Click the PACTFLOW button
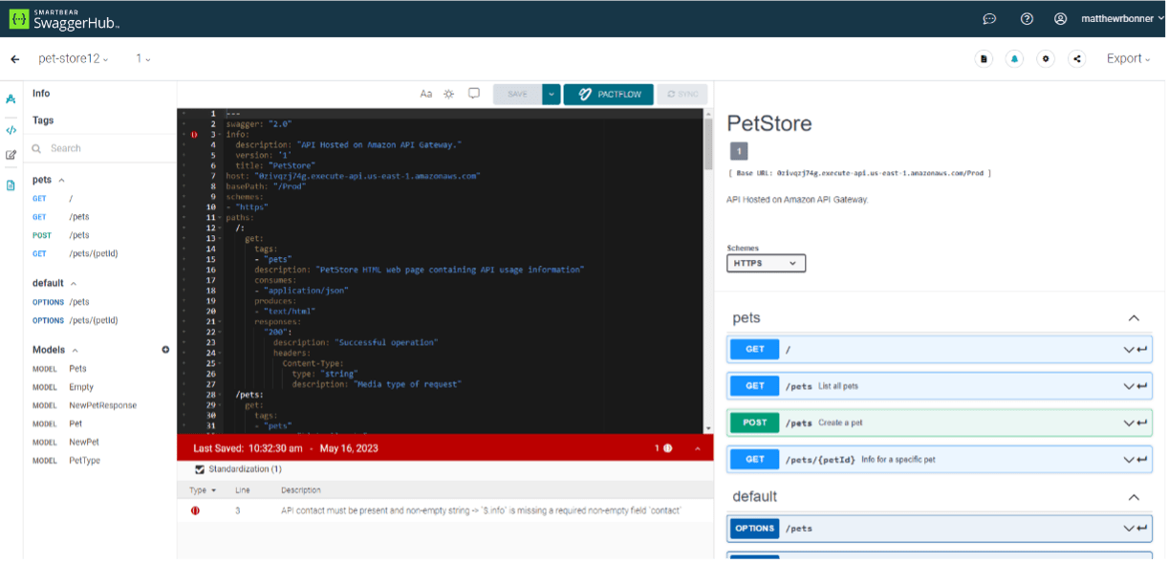The width and height of the screenshot is (1168, 563). click(x=609, y=94)
